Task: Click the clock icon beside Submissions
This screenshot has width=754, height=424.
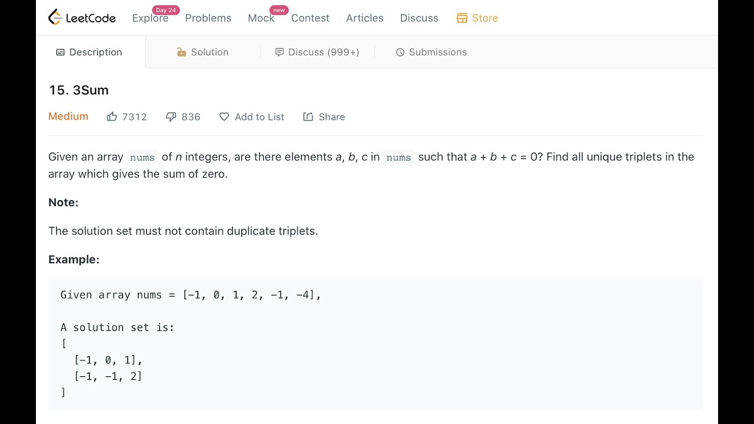Action: [400, 52]
